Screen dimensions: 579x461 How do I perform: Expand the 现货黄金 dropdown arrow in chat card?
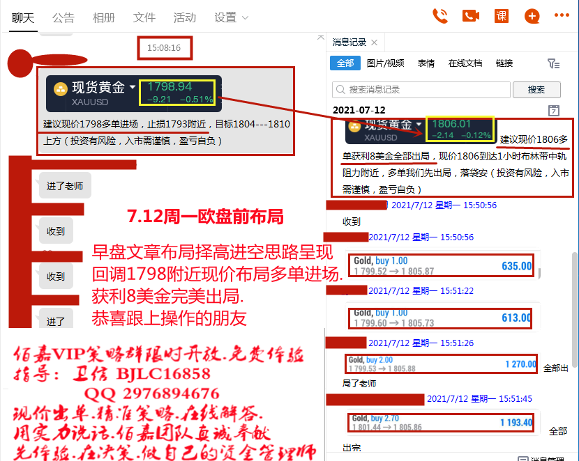tap(133, 88)
